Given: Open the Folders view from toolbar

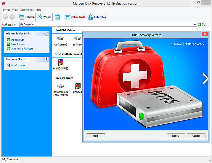Looking at the screenshot, I should [x=26, y=17].
